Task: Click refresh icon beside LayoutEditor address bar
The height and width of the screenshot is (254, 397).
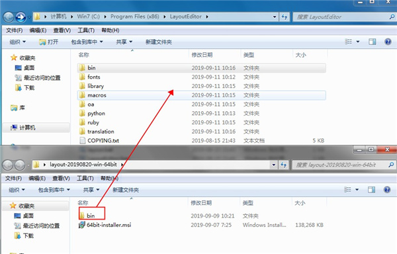Action: [285, 17]
